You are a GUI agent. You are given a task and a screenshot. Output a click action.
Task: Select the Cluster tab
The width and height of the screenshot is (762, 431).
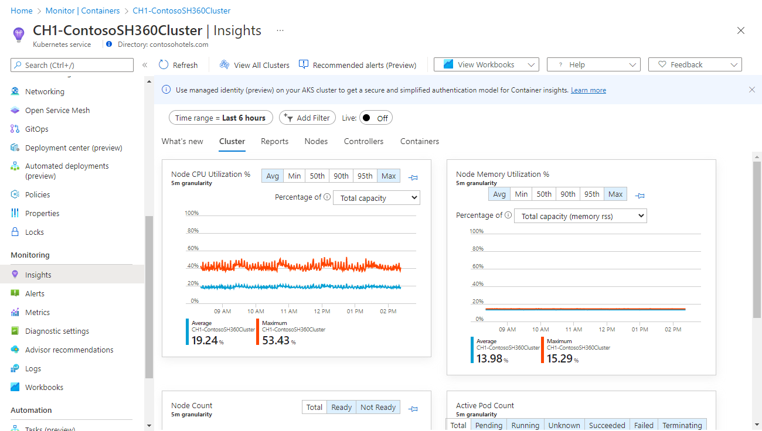232,141
